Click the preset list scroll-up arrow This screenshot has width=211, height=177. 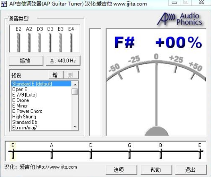[75, 85]
